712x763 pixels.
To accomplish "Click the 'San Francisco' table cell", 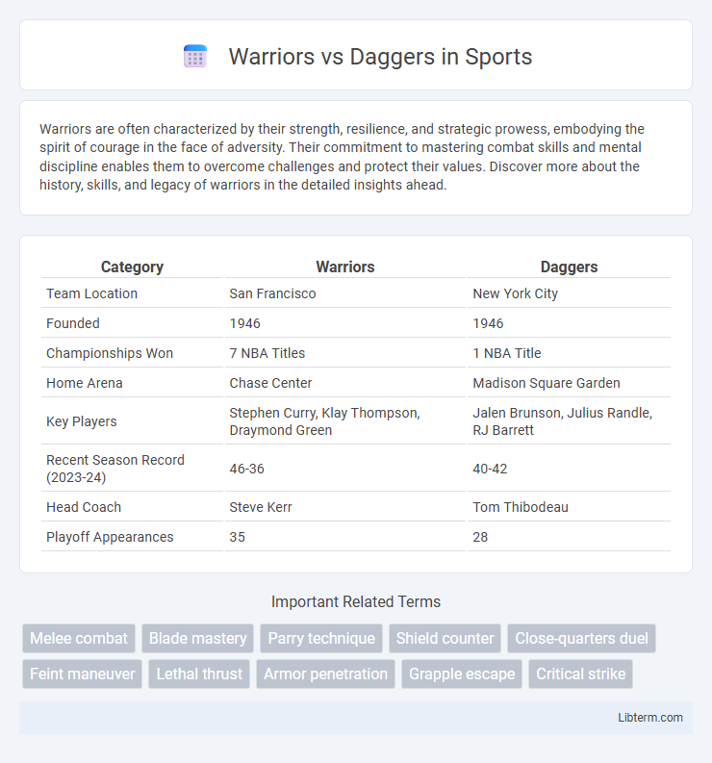I will (345, 293).
